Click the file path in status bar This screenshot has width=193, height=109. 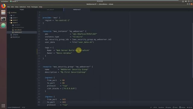[14, 107]
